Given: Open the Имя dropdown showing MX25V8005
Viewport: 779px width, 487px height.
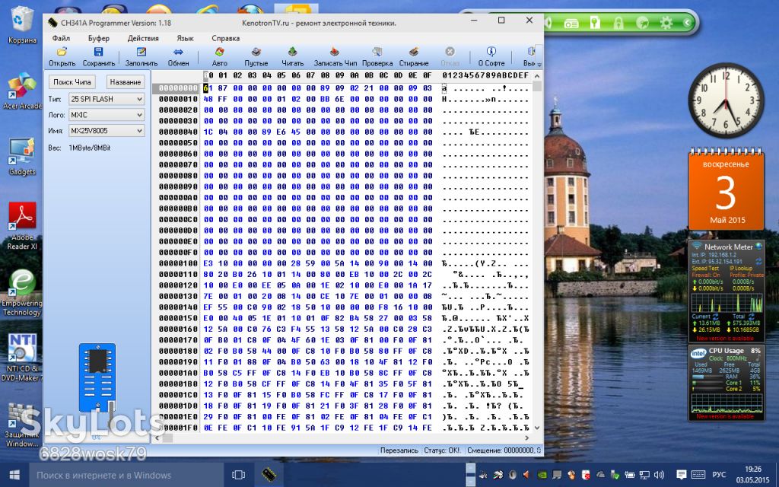Looking at the screenshot, I should tap(107, 131).
